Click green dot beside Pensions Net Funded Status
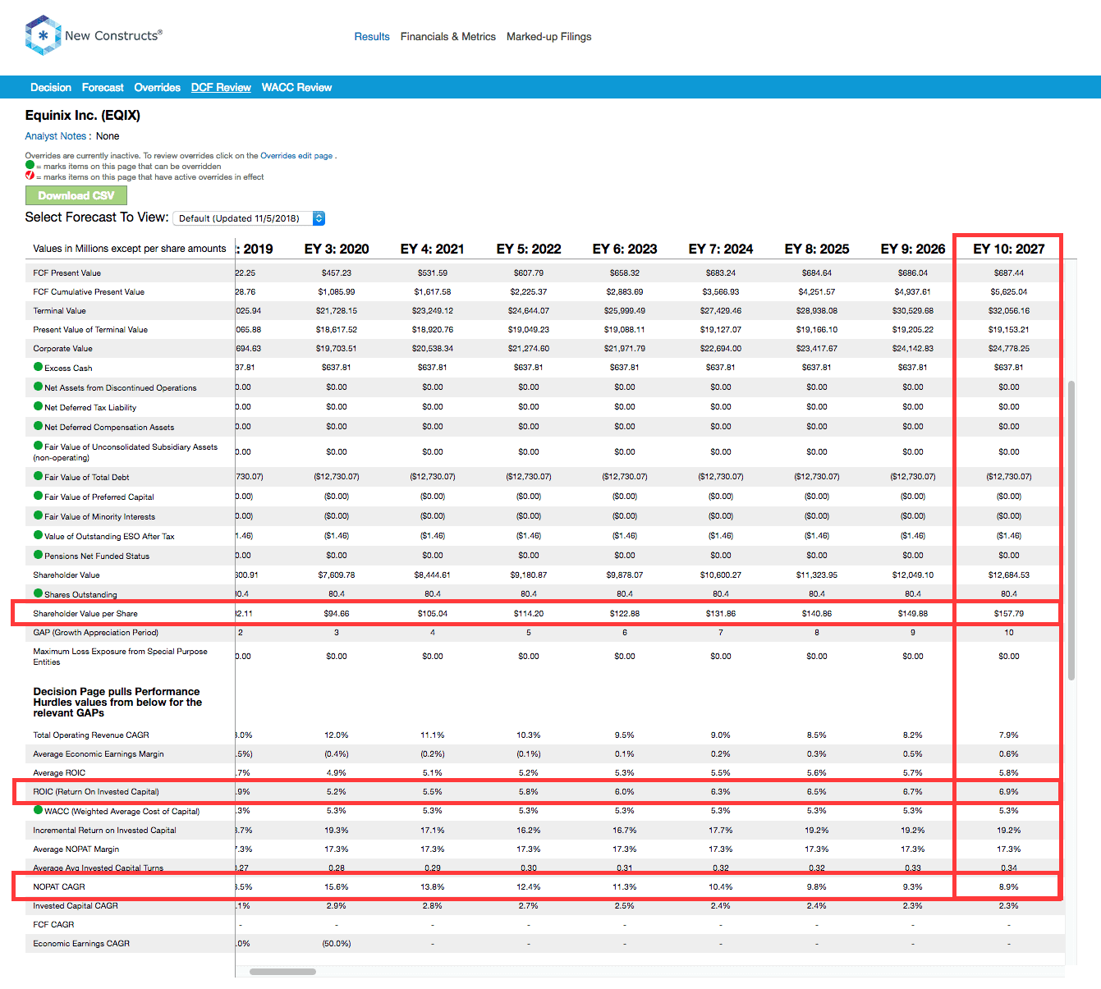The image size is (1101, 989). click(38, 555)
